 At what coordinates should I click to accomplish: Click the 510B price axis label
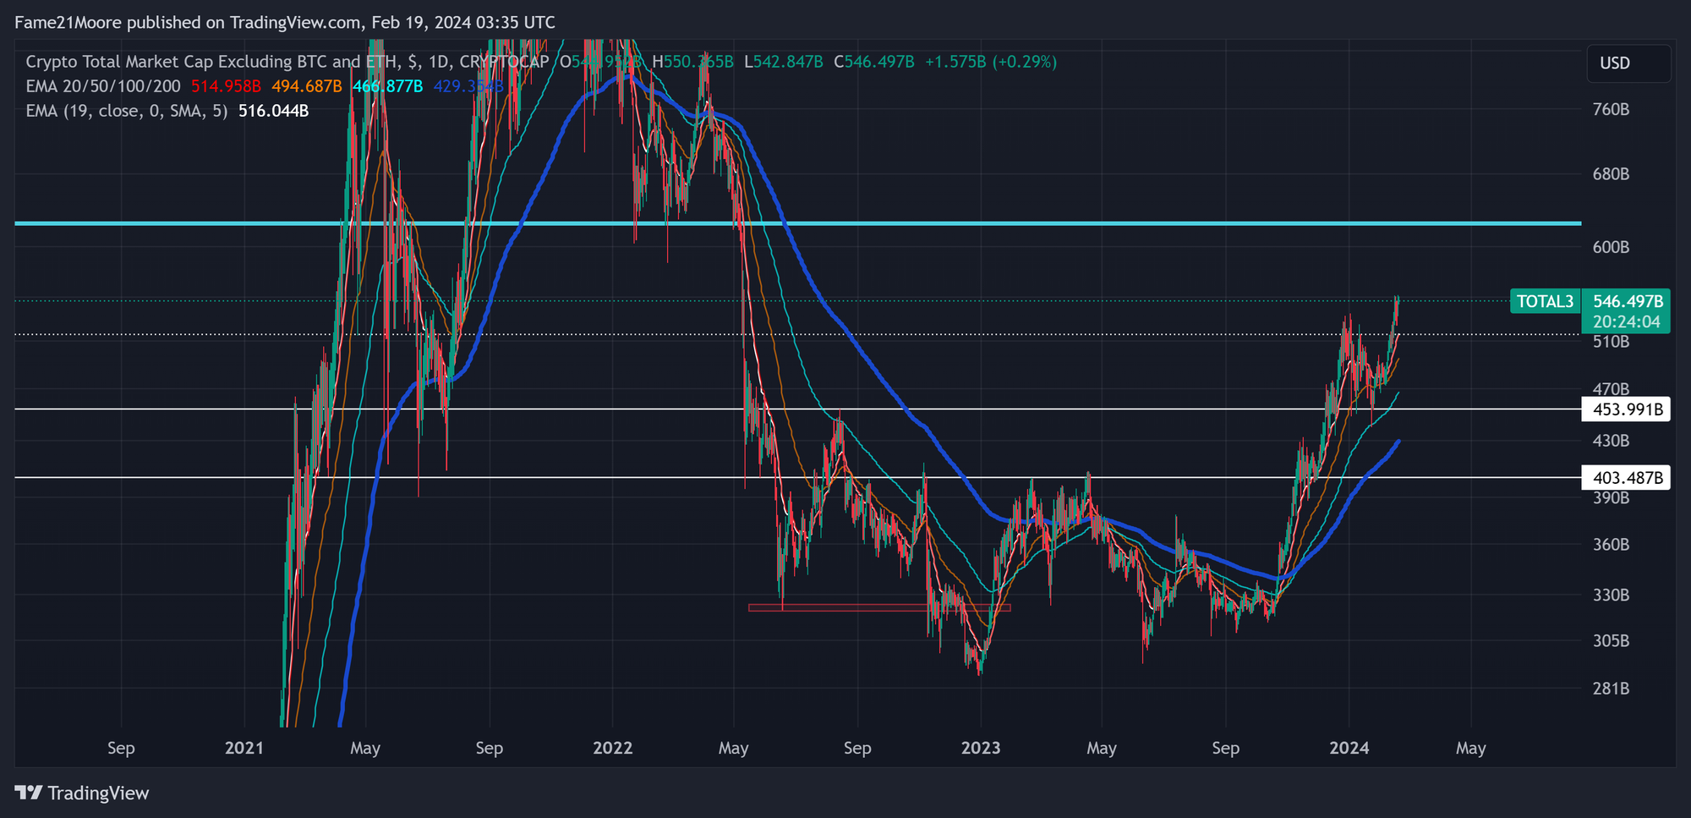(1611, 342)
